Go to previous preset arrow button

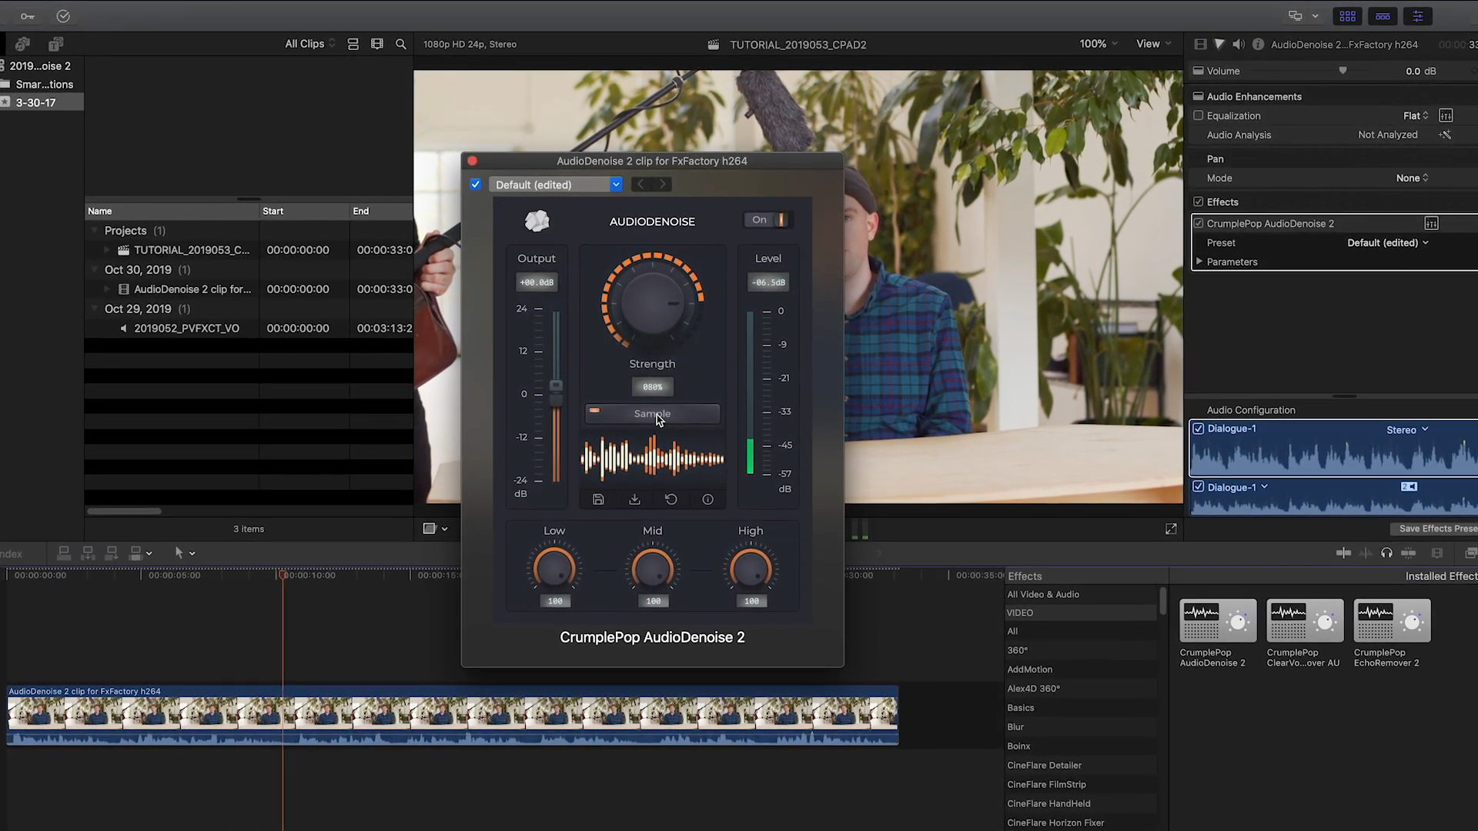point(640,184)
